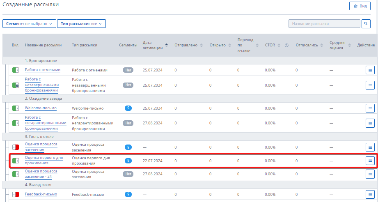Open the Тип рассылки filter dropdown
Viewport: 378px width, 202px height.
point(81,24)
